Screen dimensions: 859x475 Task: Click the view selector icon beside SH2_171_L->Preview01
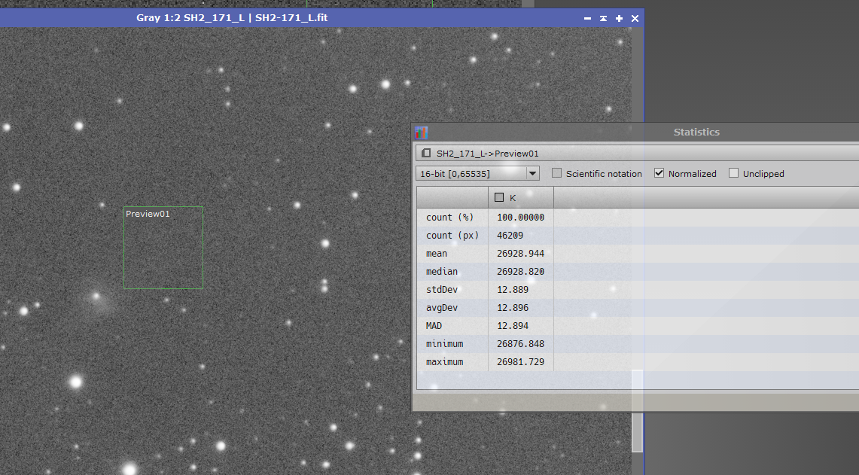click(426, 154)
